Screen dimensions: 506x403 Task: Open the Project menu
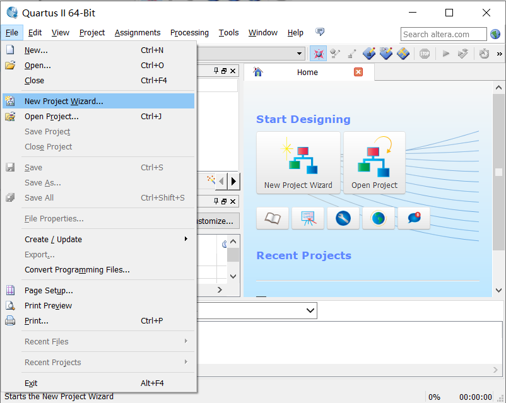[92, 33]
